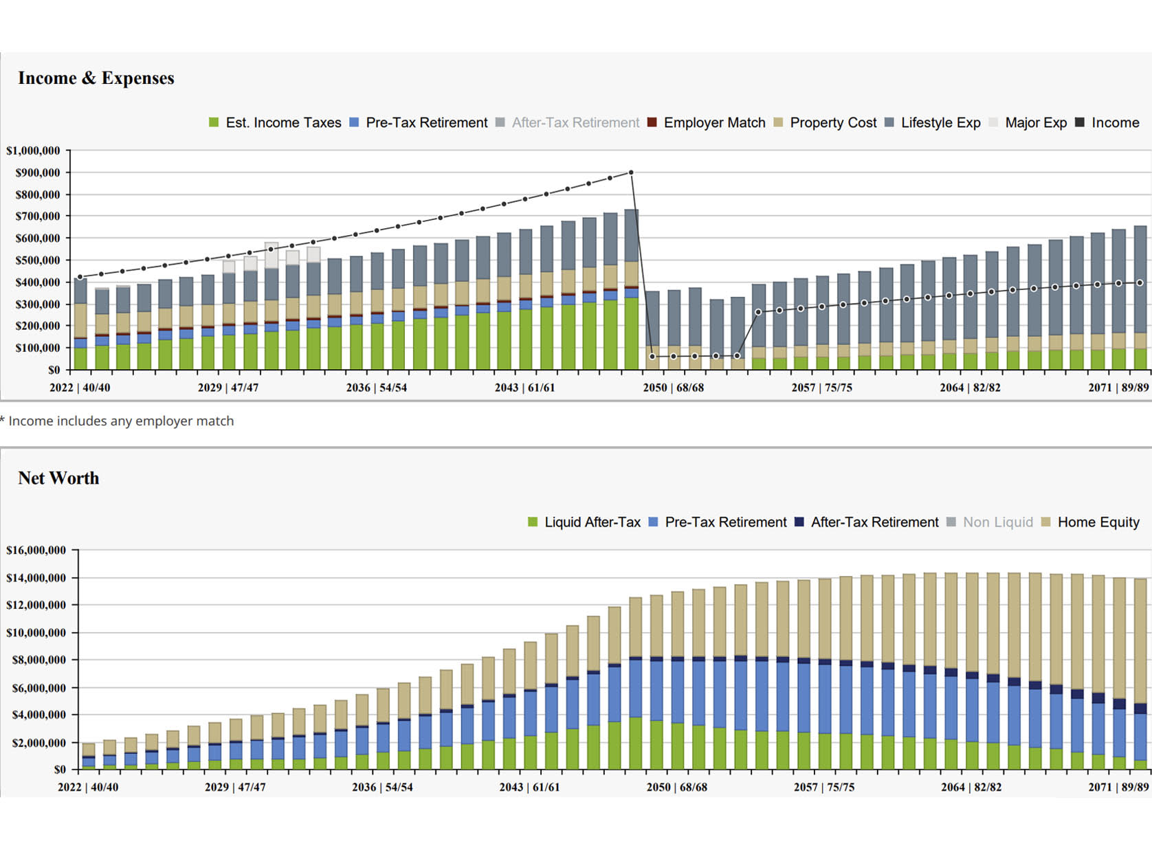
Task: Click the Net Worth heading
Action: [x=58, y=478]
